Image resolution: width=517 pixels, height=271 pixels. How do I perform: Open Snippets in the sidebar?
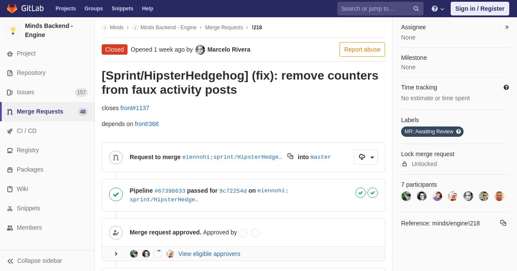pyautogui.click(x=47, y=208)
